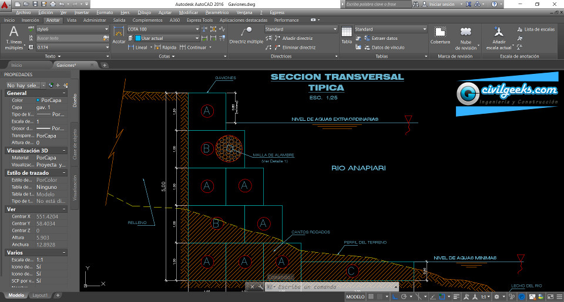Open the Usar actual layer color dropdown
Viewport: 564px width, 302px height.
pyautogui.click(x=197, y=38)
